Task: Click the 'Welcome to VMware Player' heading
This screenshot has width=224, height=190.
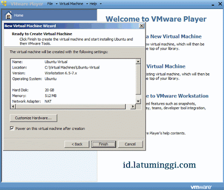Action: [156, 19]
